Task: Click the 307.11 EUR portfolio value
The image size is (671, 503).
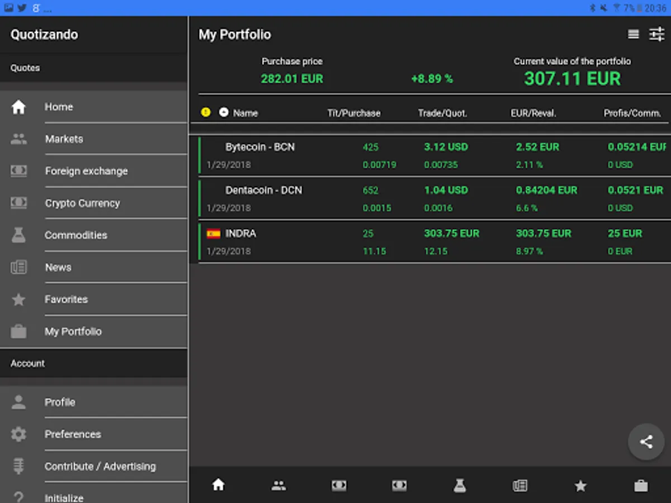Action: [573, 79]
